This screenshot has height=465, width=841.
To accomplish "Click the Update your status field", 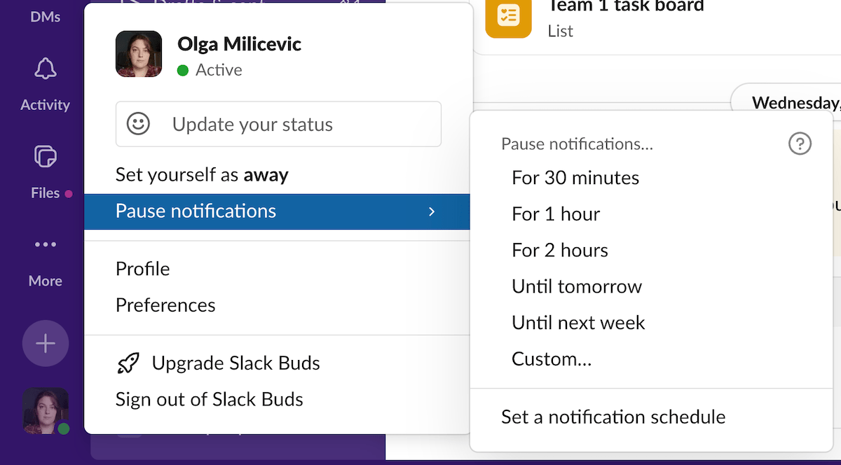I will click(278, 125).
